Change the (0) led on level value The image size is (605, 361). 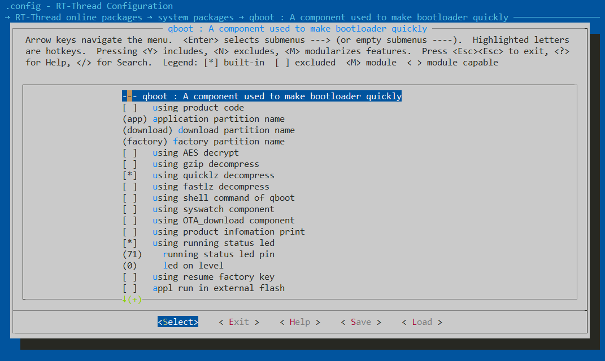tap(173, 266)
